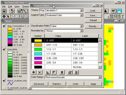
Task: Select the Zoom In tool
Action: tap(21, 16)
